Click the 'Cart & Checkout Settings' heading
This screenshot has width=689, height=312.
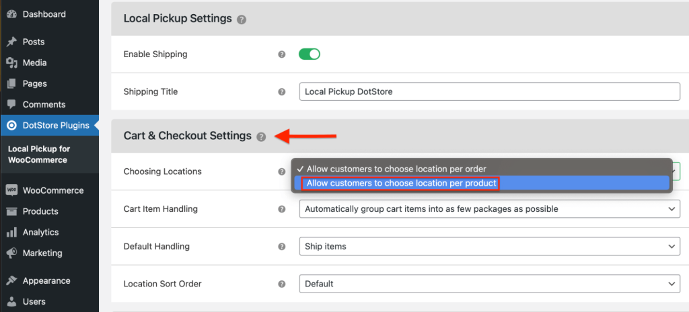pos(188,135)
